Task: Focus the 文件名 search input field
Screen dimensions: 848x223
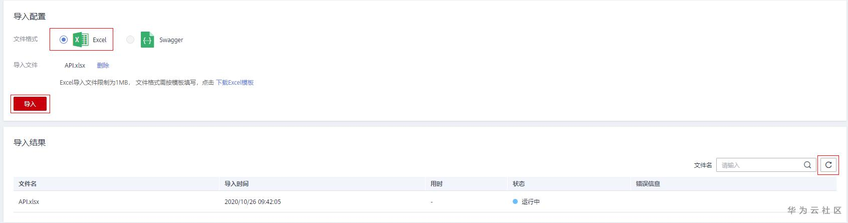Action: [x=759, y=165]
